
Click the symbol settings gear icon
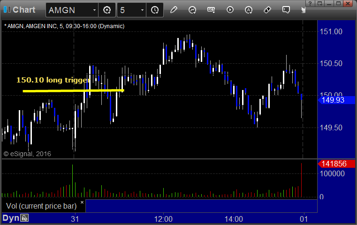pyautogui.click(x=107, y=10)
